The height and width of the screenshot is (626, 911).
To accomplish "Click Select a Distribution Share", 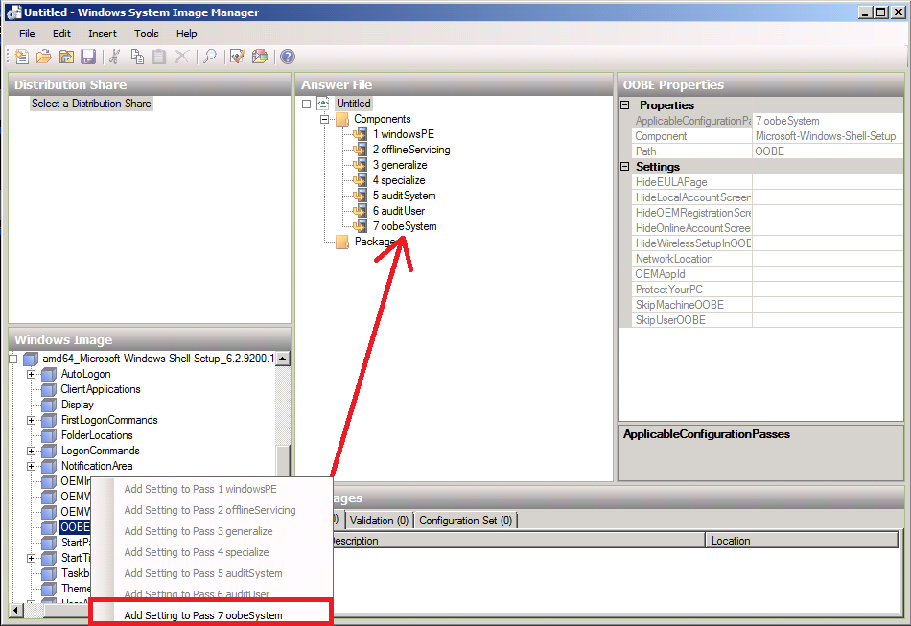I will tap(91, 104).
